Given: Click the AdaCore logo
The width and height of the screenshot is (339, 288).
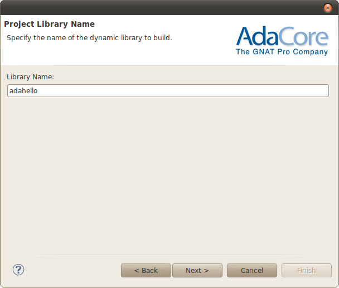Looking at the screenshot, I should click(x=282, y=41).
